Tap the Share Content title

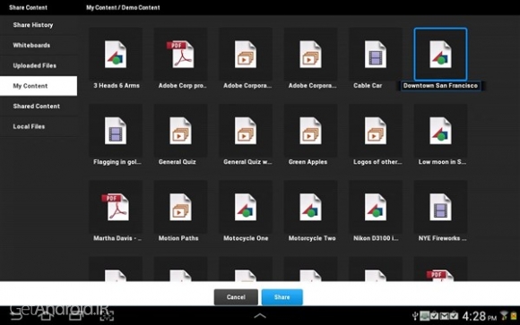[x=28, y=7]
